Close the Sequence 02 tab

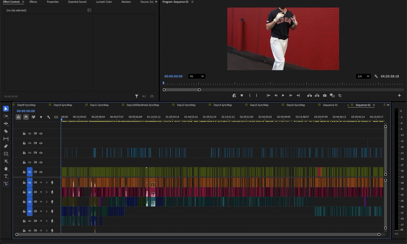[x=348, y=105]
